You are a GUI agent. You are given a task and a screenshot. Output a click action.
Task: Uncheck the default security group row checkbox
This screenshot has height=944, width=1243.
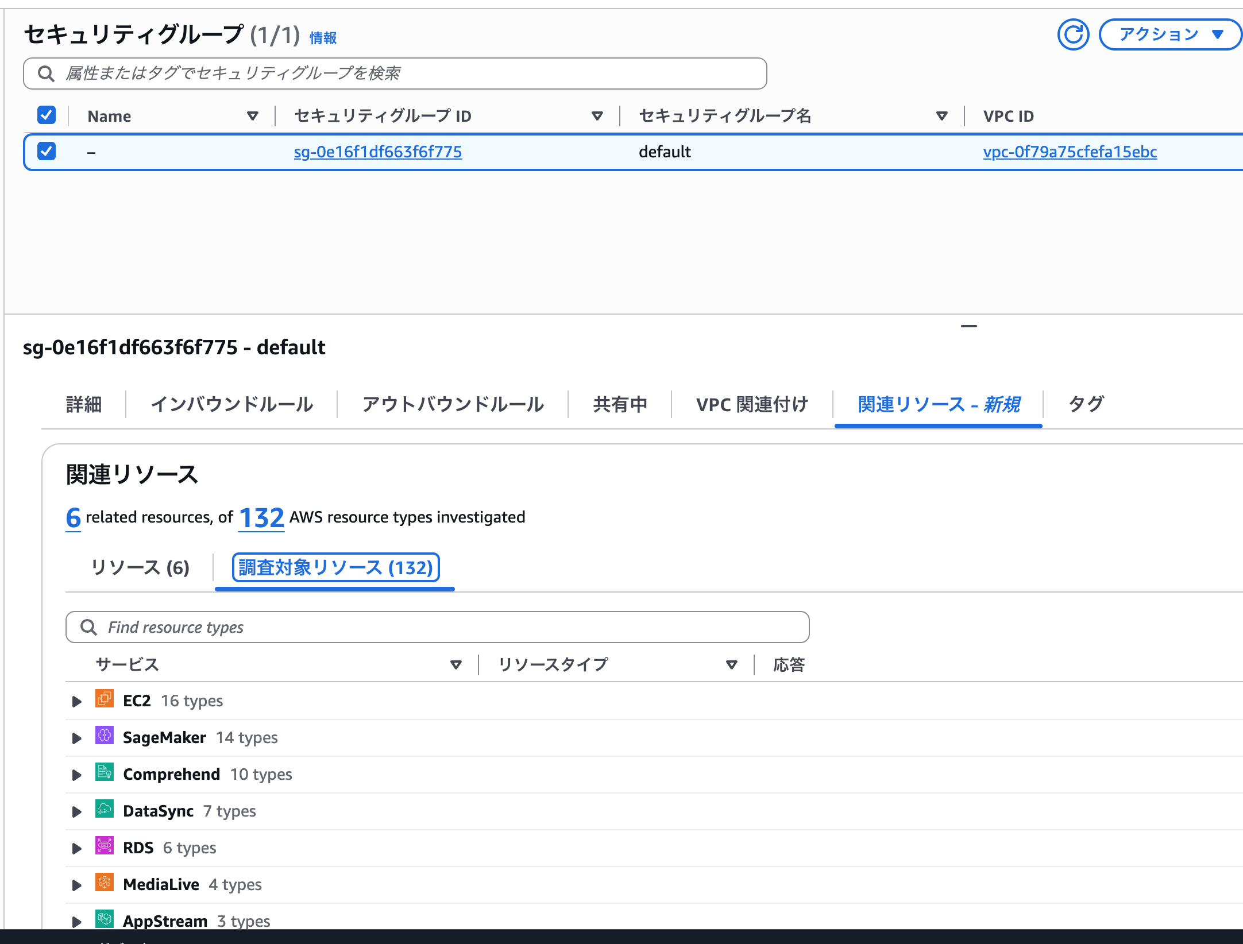point(47,151)
